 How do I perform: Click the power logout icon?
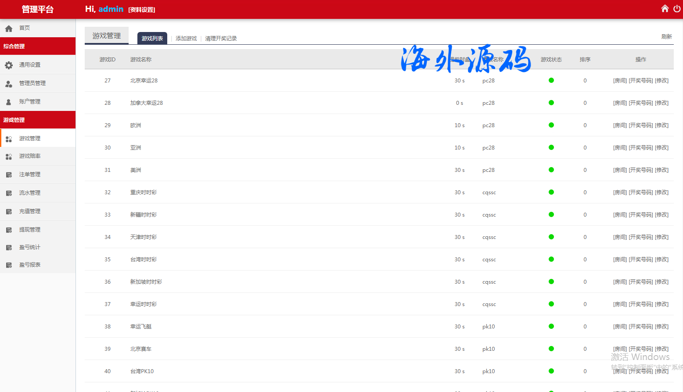[677, 8]
